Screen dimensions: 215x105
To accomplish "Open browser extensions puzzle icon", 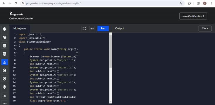I will pyautogui.click(x=189, y=3).
